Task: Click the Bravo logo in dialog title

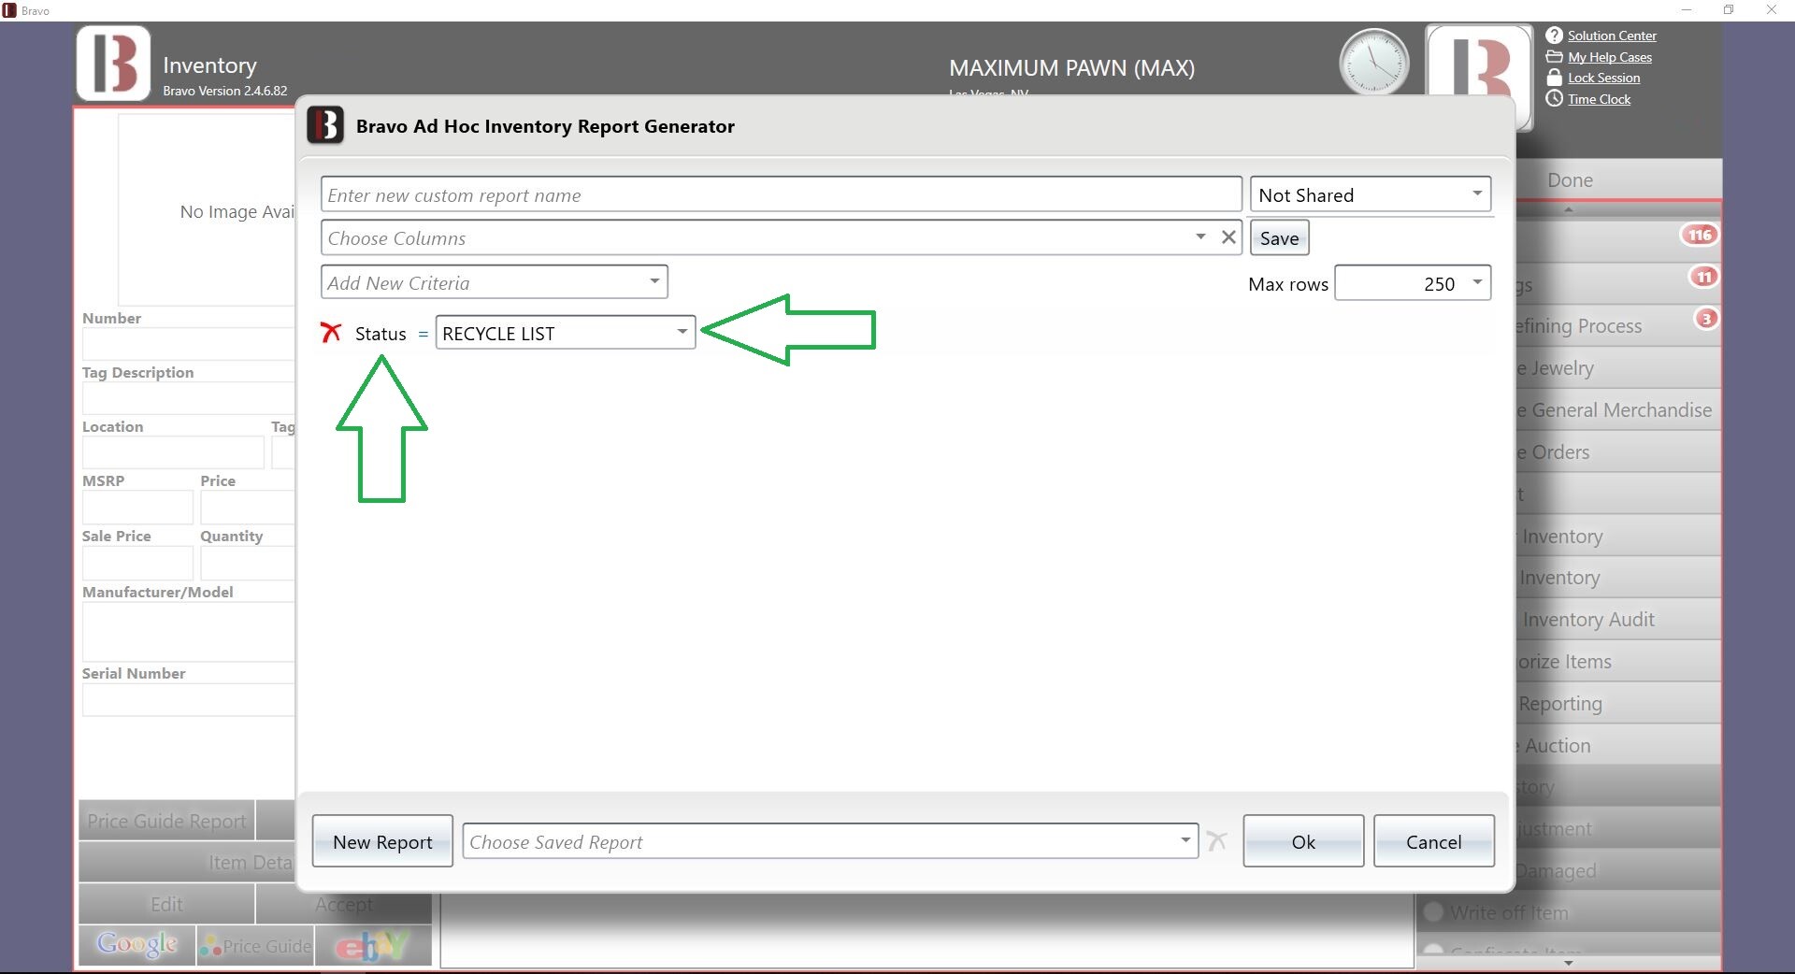Action: click(326, 125)
